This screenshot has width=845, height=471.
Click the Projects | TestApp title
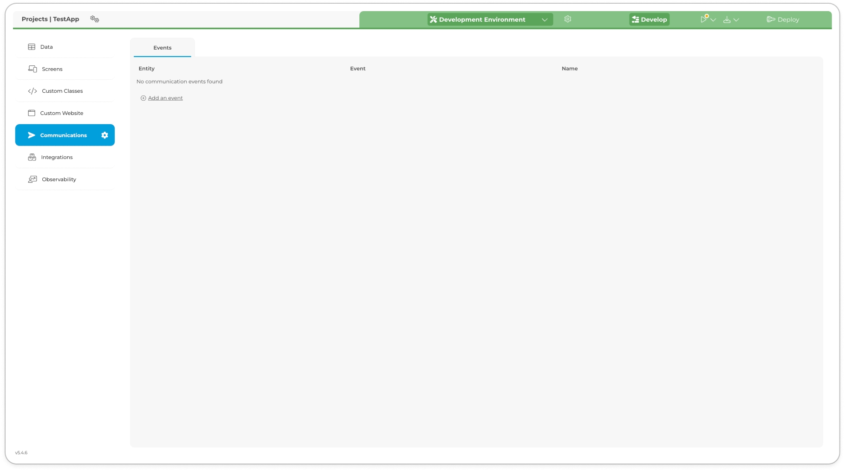(x=50, y=19)
